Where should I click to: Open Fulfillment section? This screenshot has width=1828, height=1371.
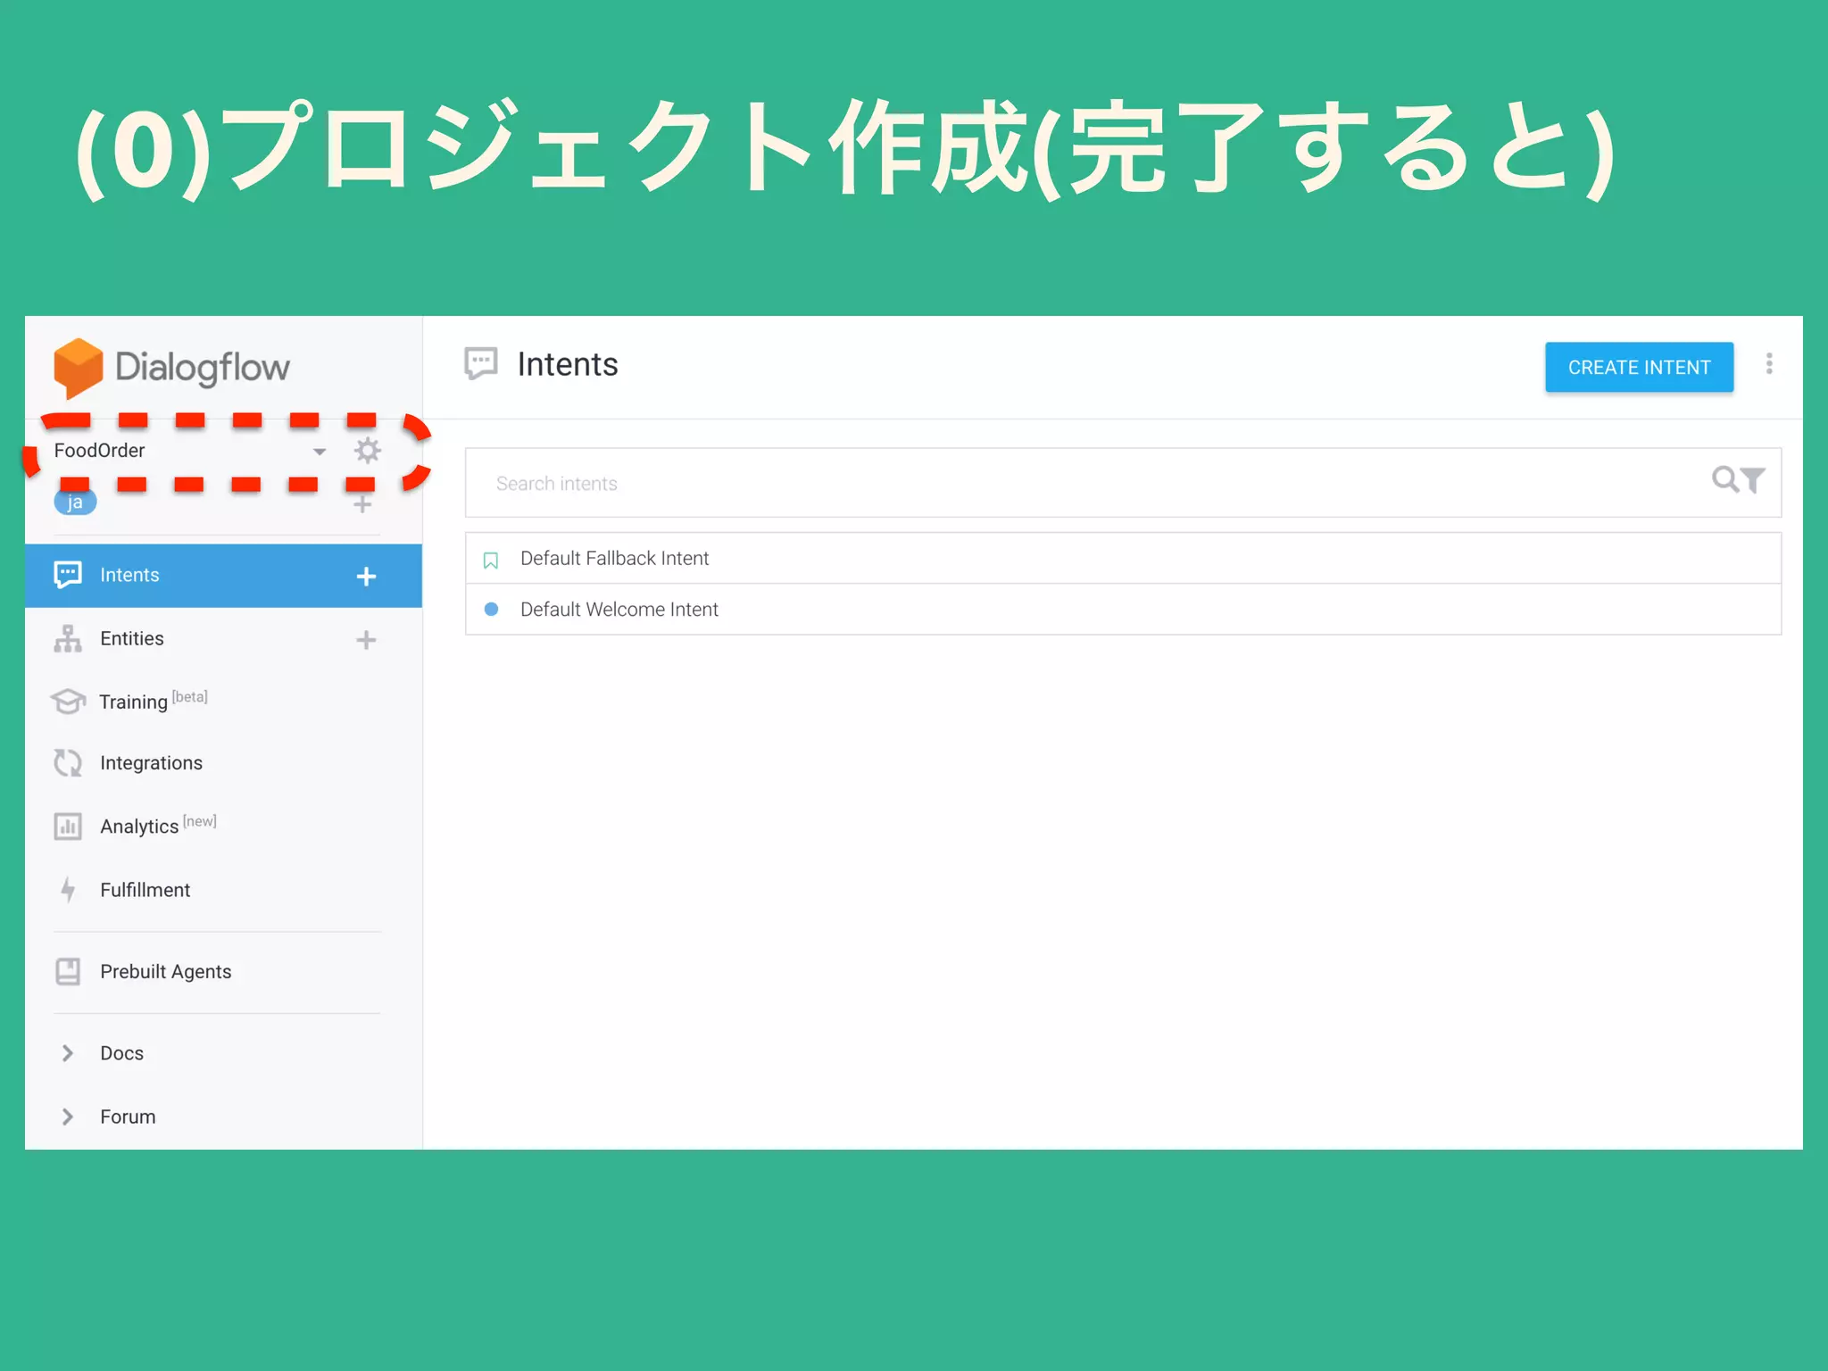(x=145, y=890)
